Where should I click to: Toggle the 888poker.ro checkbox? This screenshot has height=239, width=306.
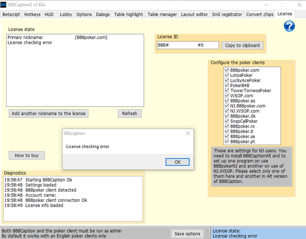click(x=227, y=126)
